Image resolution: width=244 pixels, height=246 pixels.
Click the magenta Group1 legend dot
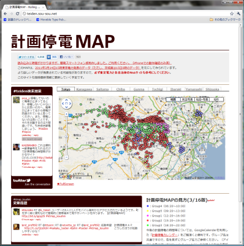[x=148, y=216]
